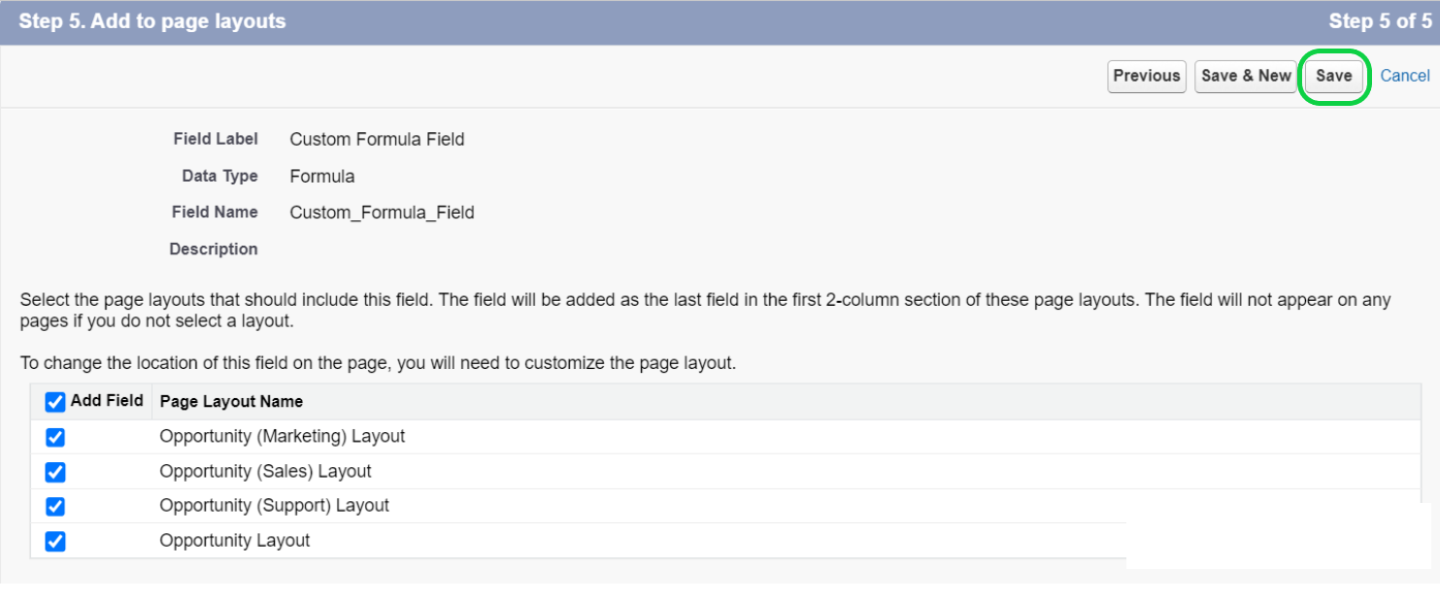1440x601 pixels.
Task: Click the Formula data type value
Action: click(322, 176)
